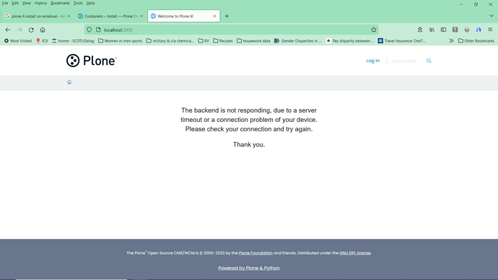This screenshot has height=280, width=498.
Task: Click the site search magnifier icon
Action: click(429, 61)
